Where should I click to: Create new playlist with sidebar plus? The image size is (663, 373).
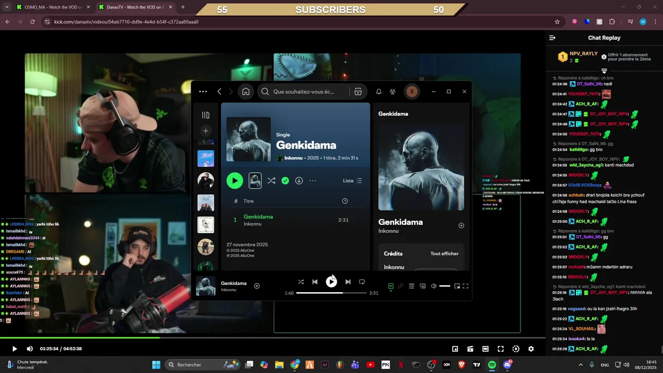pos(206,131)
